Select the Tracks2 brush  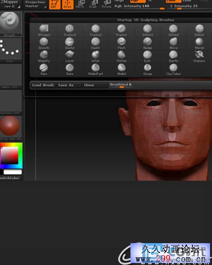click(95, 31)
